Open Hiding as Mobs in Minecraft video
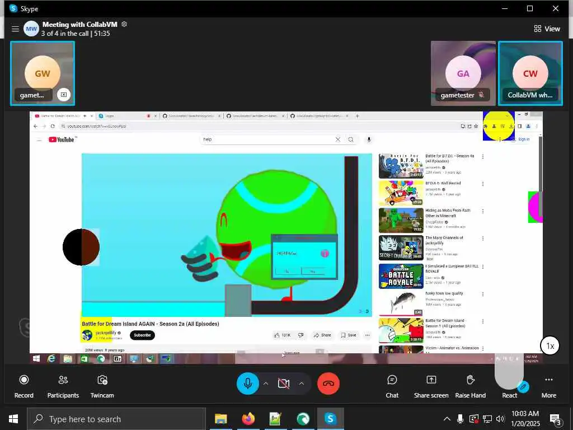573x430 pixels. click(x=401, y=220)
